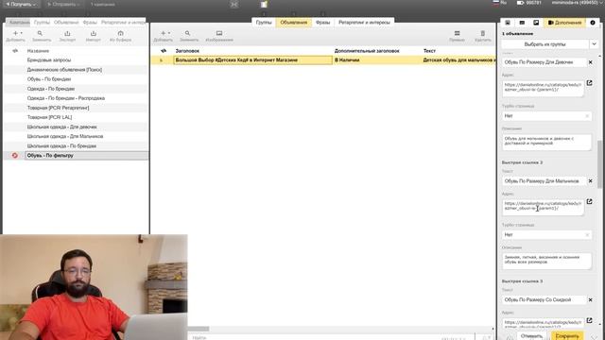Click the clipboard icon in top bar
The width and height of the screenshot is (605, 340).
[x=264, y=4]
